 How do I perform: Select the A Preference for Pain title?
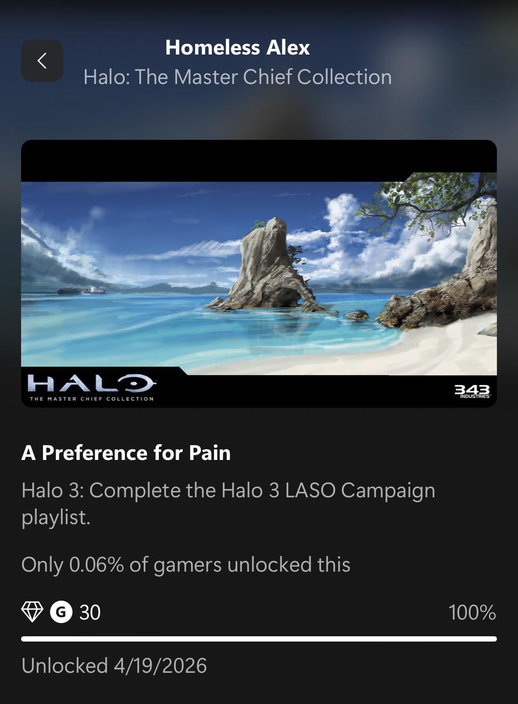pyautogui.click(x=126, y=452)
